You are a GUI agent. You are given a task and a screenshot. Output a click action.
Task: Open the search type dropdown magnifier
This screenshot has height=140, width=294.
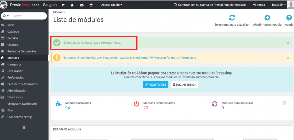point(6,16)
